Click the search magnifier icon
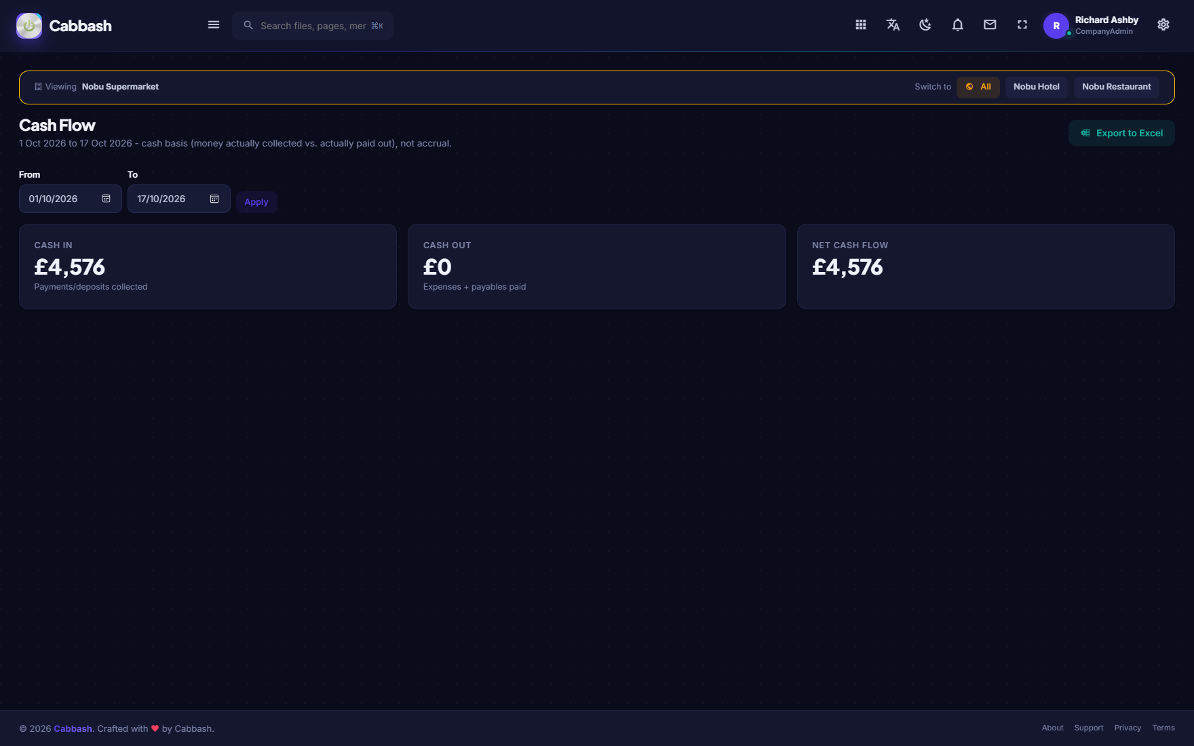 point(248,25)
